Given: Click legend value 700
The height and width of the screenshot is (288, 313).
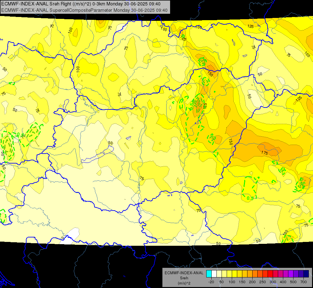Looking at the screenshot, I should pos(304,282).
